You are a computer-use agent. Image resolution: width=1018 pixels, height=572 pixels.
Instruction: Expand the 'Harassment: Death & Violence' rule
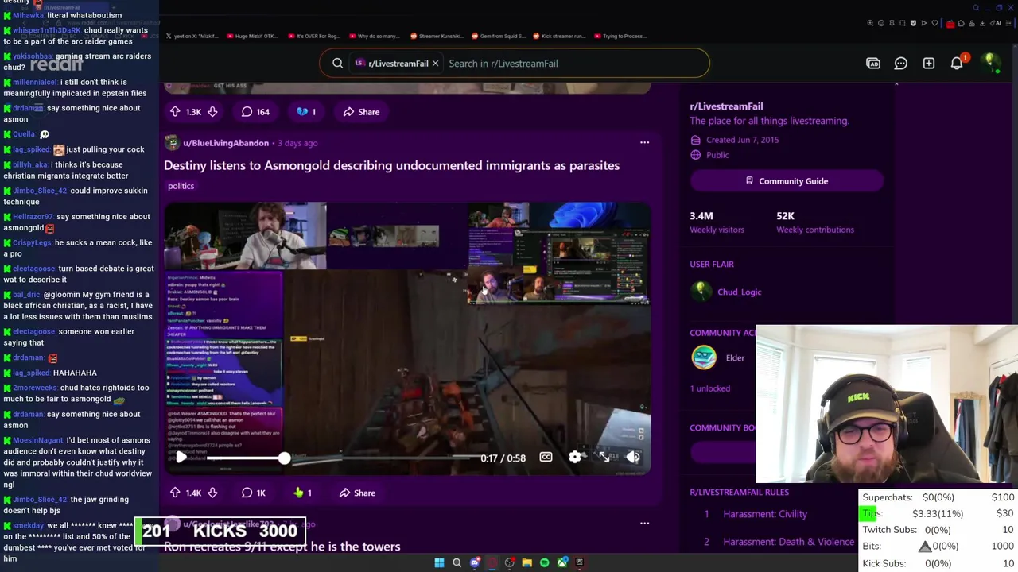click(x=788, y=542)
